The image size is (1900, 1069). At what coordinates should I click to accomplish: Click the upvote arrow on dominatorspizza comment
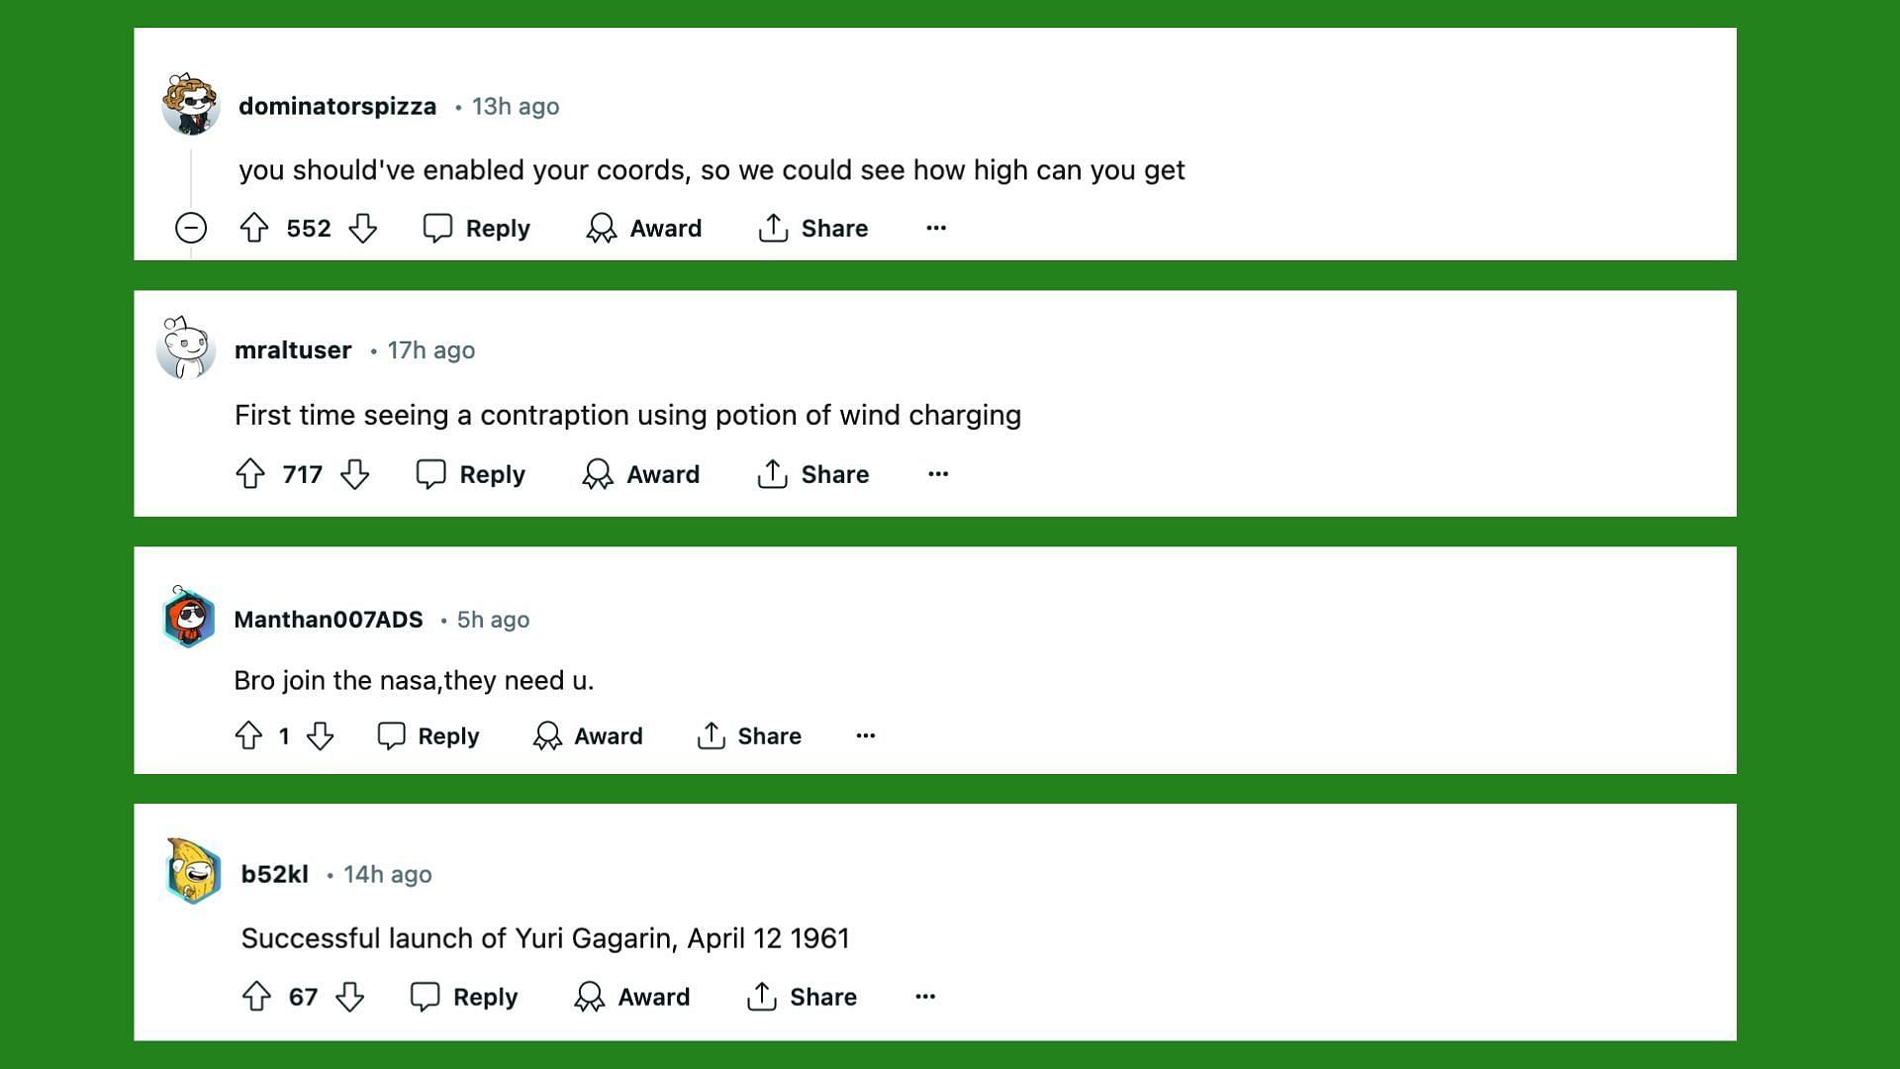coord(254,227)
